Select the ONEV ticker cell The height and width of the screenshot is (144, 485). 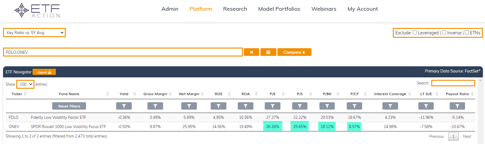(14, 126)
